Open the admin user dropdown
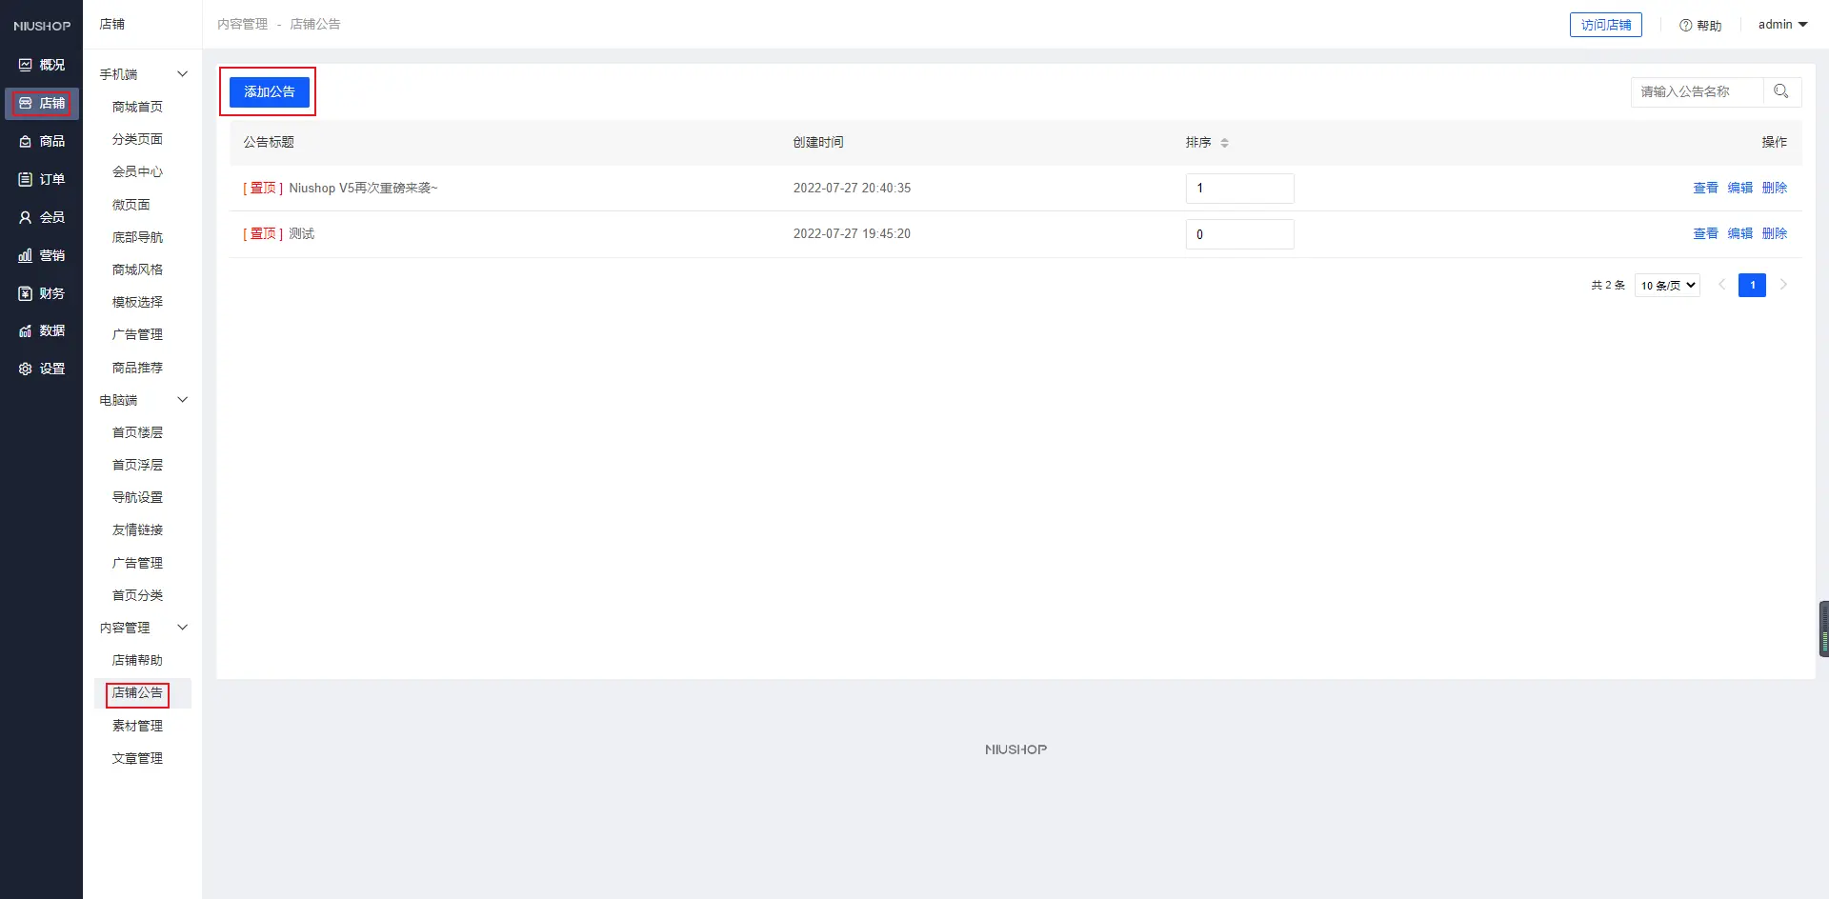This screenshot has width=1829, height=899. (1782, 25)
